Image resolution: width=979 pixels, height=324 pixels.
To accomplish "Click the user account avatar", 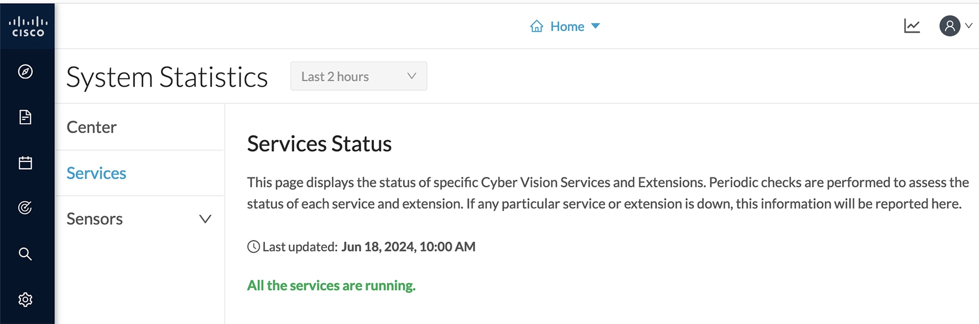I will pos(949,26).
